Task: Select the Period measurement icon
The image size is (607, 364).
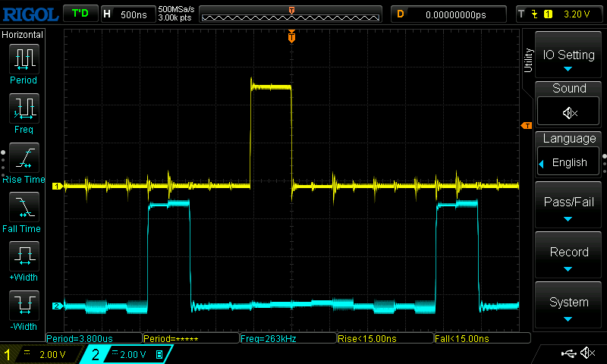Action: [24, 59]
